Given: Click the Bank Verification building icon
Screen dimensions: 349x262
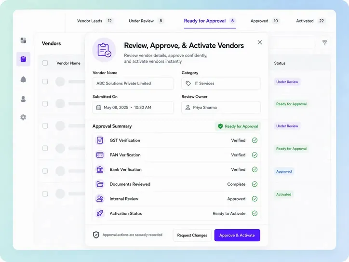Looking at the screenshot, I should tap(100, 169).
